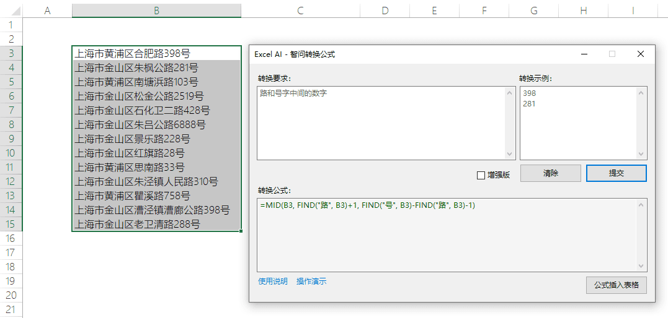Image resolution: width=668 pixels, height=318 pixels.
Task: Close the Excel AI dialog
Action: click(x=640, y=54)
